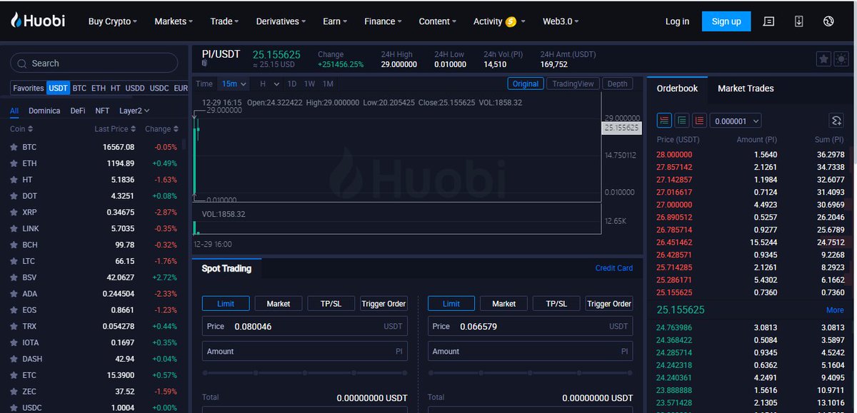Click the coin search field

point(94,63)
